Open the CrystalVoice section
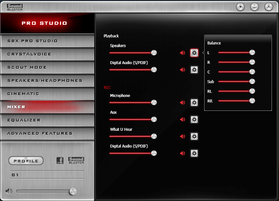The height and width of the screenshot is (201, 279). tap(47, 54)
